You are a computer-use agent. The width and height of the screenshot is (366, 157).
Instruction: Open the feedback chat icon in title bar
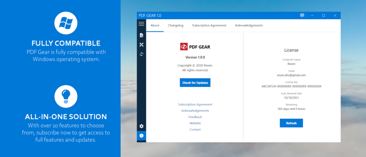coord(302,16)
